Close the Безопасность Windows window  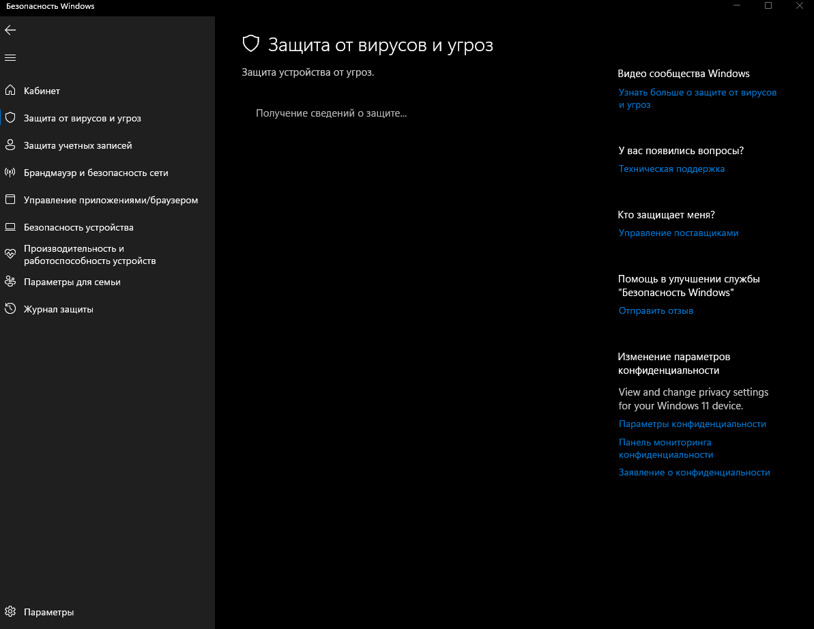pyautogui.click(x=800, y=5)
